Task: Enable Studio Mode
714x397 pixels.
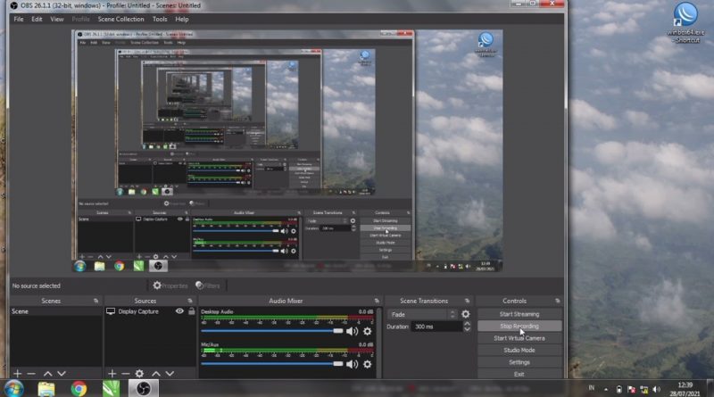Action: coord(519,350)
